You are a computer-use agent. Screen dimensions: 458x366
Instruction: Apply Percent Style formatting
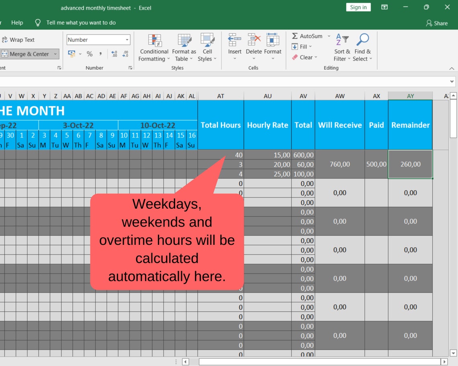tap(89, 53)
